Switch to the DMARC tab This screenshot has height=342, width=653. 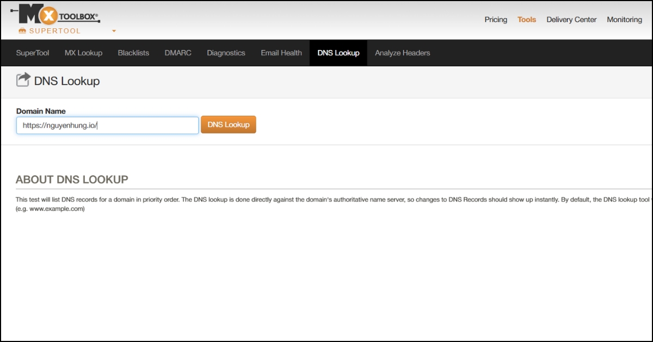tap(178, 53)
